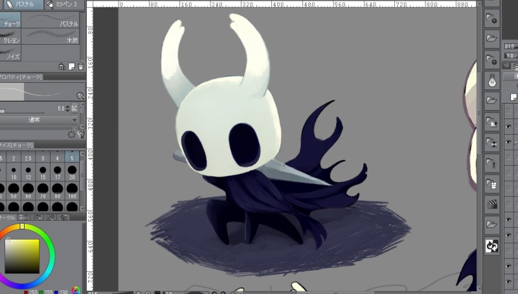Viewport: 518px width, 294px height.
Task: Select the プロパティ[チョーク] panel tab
Action: point(21,77)
